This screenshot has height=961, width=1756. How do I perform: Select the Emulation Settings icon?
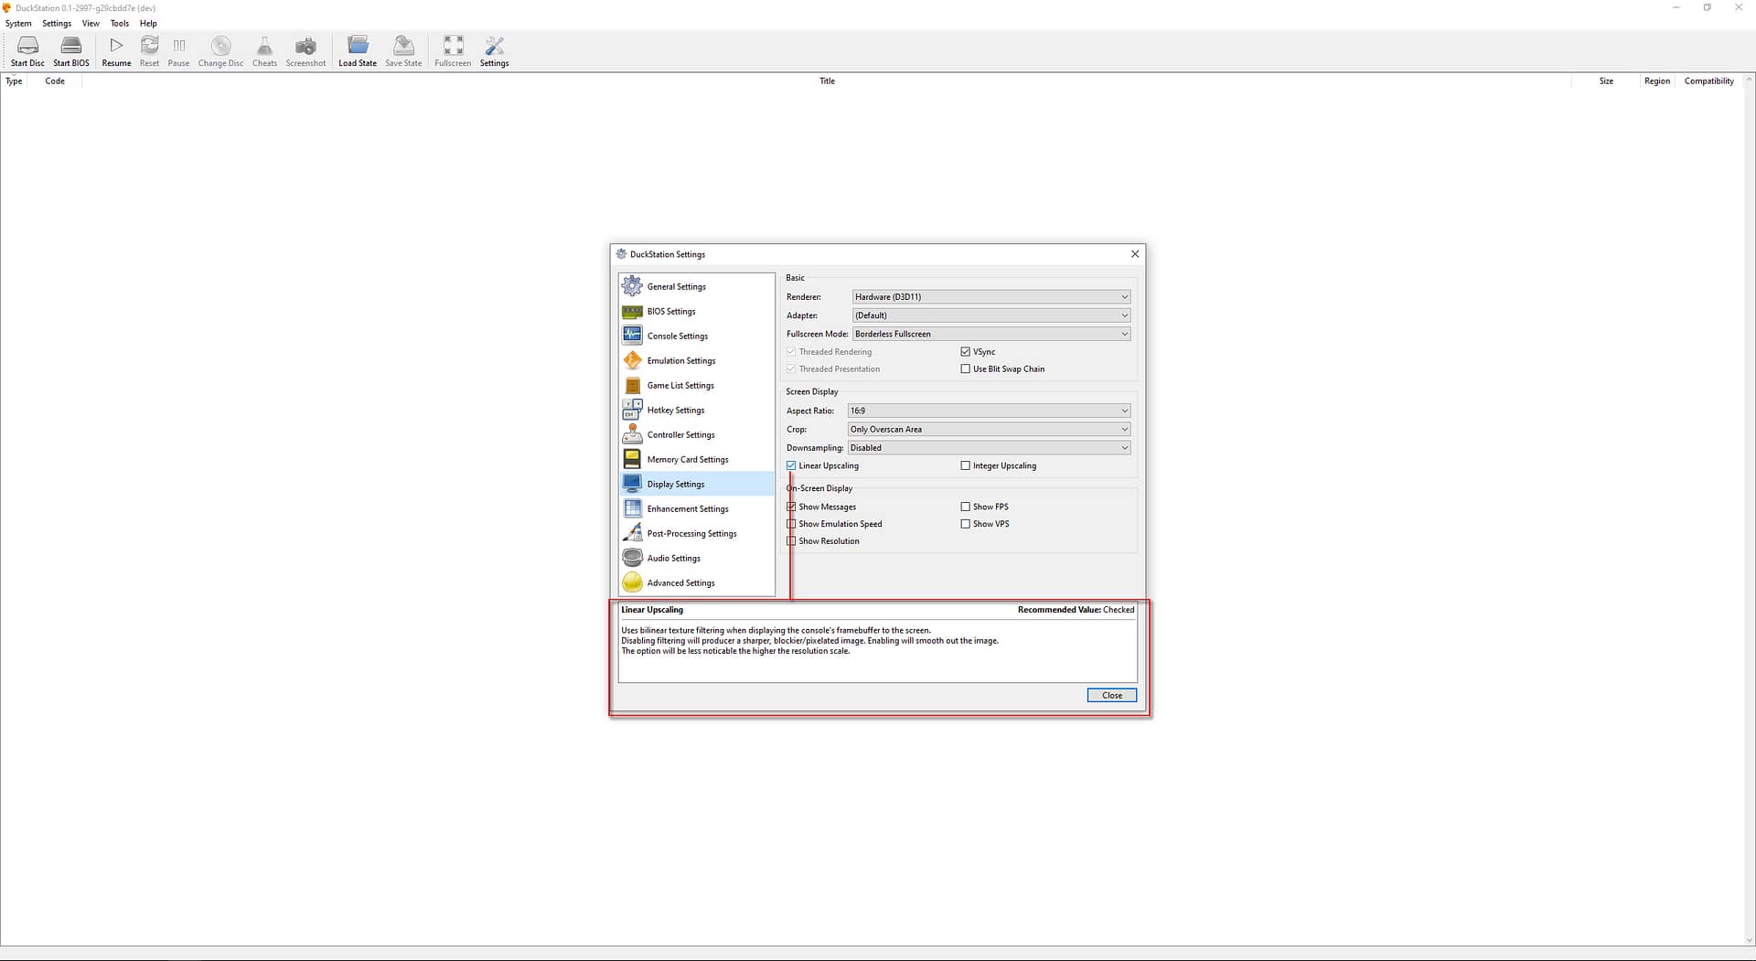click(x=632, y=360)
